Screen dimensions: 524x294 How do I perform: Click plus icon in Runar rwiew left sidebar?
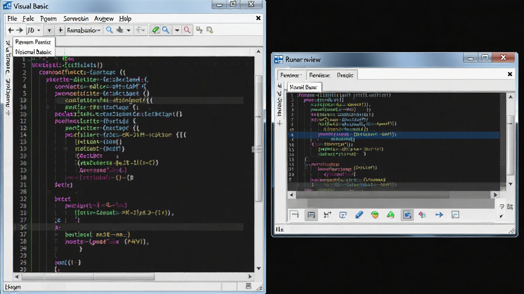click(280, 124)
